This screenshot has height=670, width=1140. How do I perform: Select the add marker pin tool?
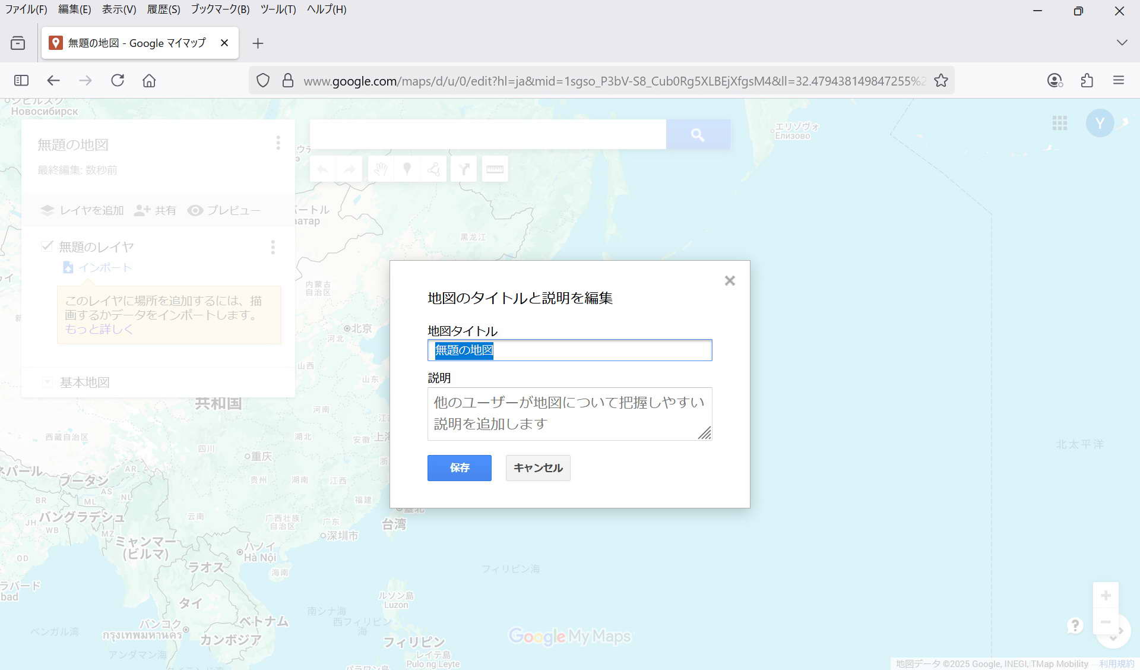coord(407,169)
